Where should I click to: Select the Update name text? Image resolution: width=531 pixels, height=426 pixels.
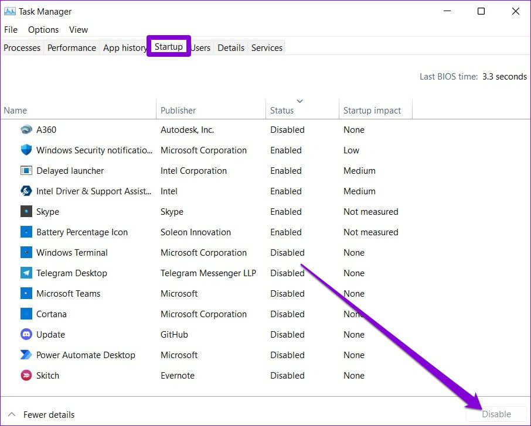(x=50, y=335)
